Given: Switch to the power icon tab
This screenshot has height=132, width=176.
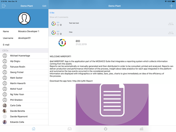Looking at the screenshot, I should pyautogui.click(x=106, y=129).
